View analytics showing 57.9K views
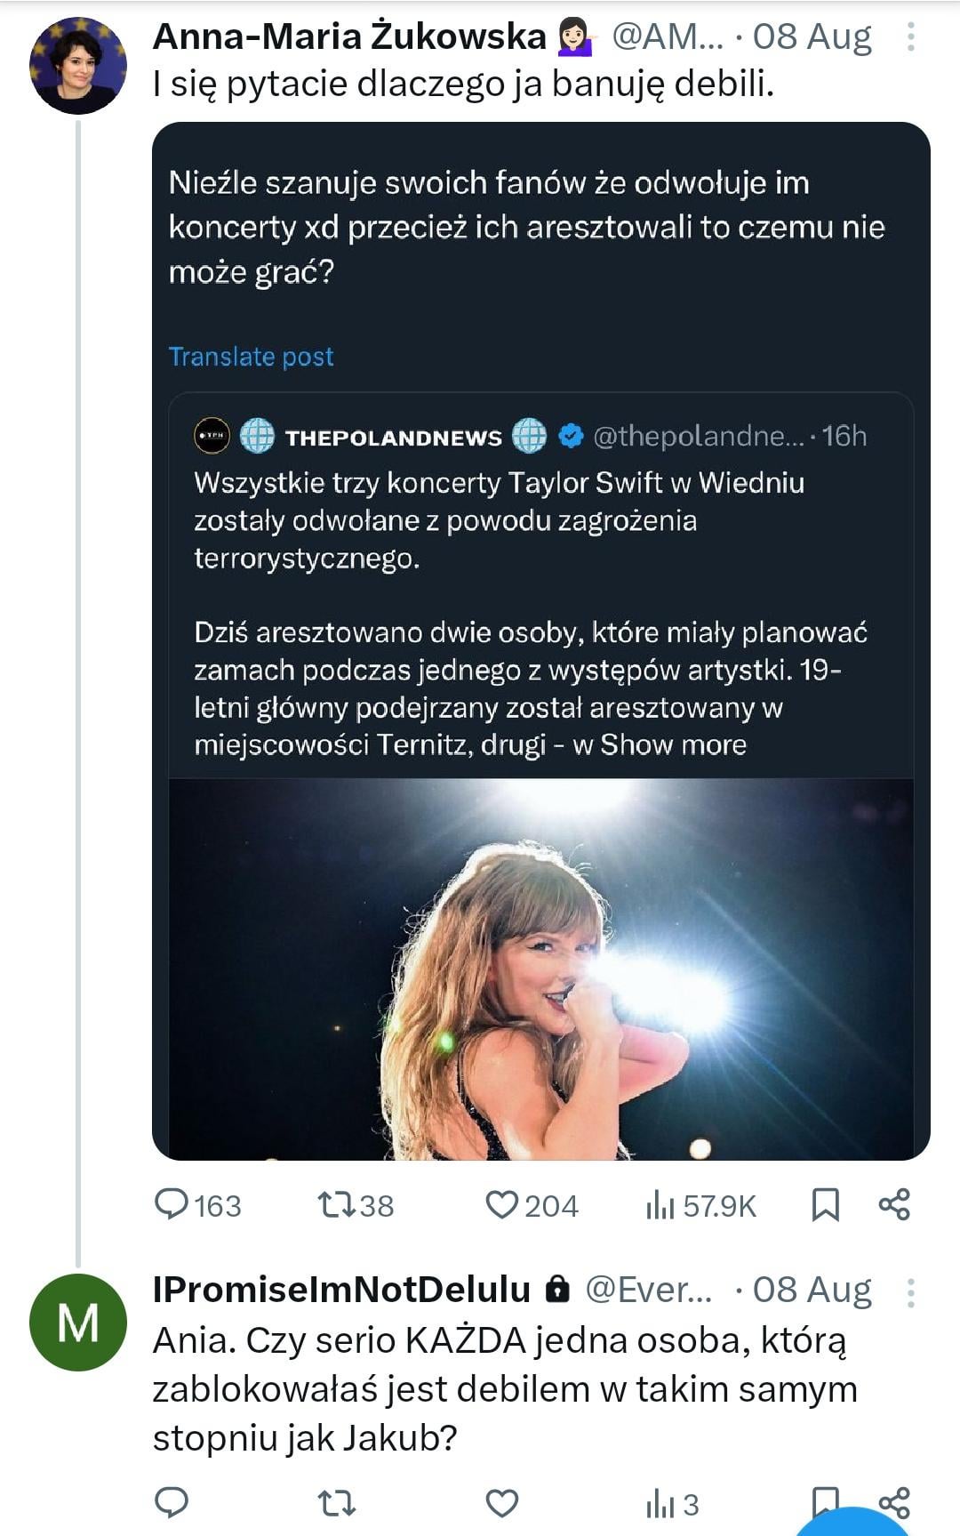The width and height of the screenshot is (960, 1536). (x=700, y=1206)
